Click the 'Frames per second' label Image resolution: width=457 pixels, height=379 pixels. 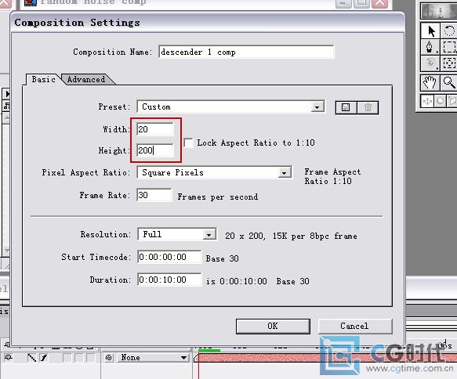click(x=218, y=197)
